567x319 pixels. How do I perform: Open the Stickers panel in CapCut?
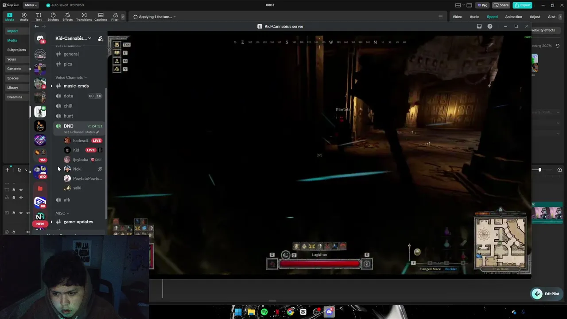[x=53, y=17]
